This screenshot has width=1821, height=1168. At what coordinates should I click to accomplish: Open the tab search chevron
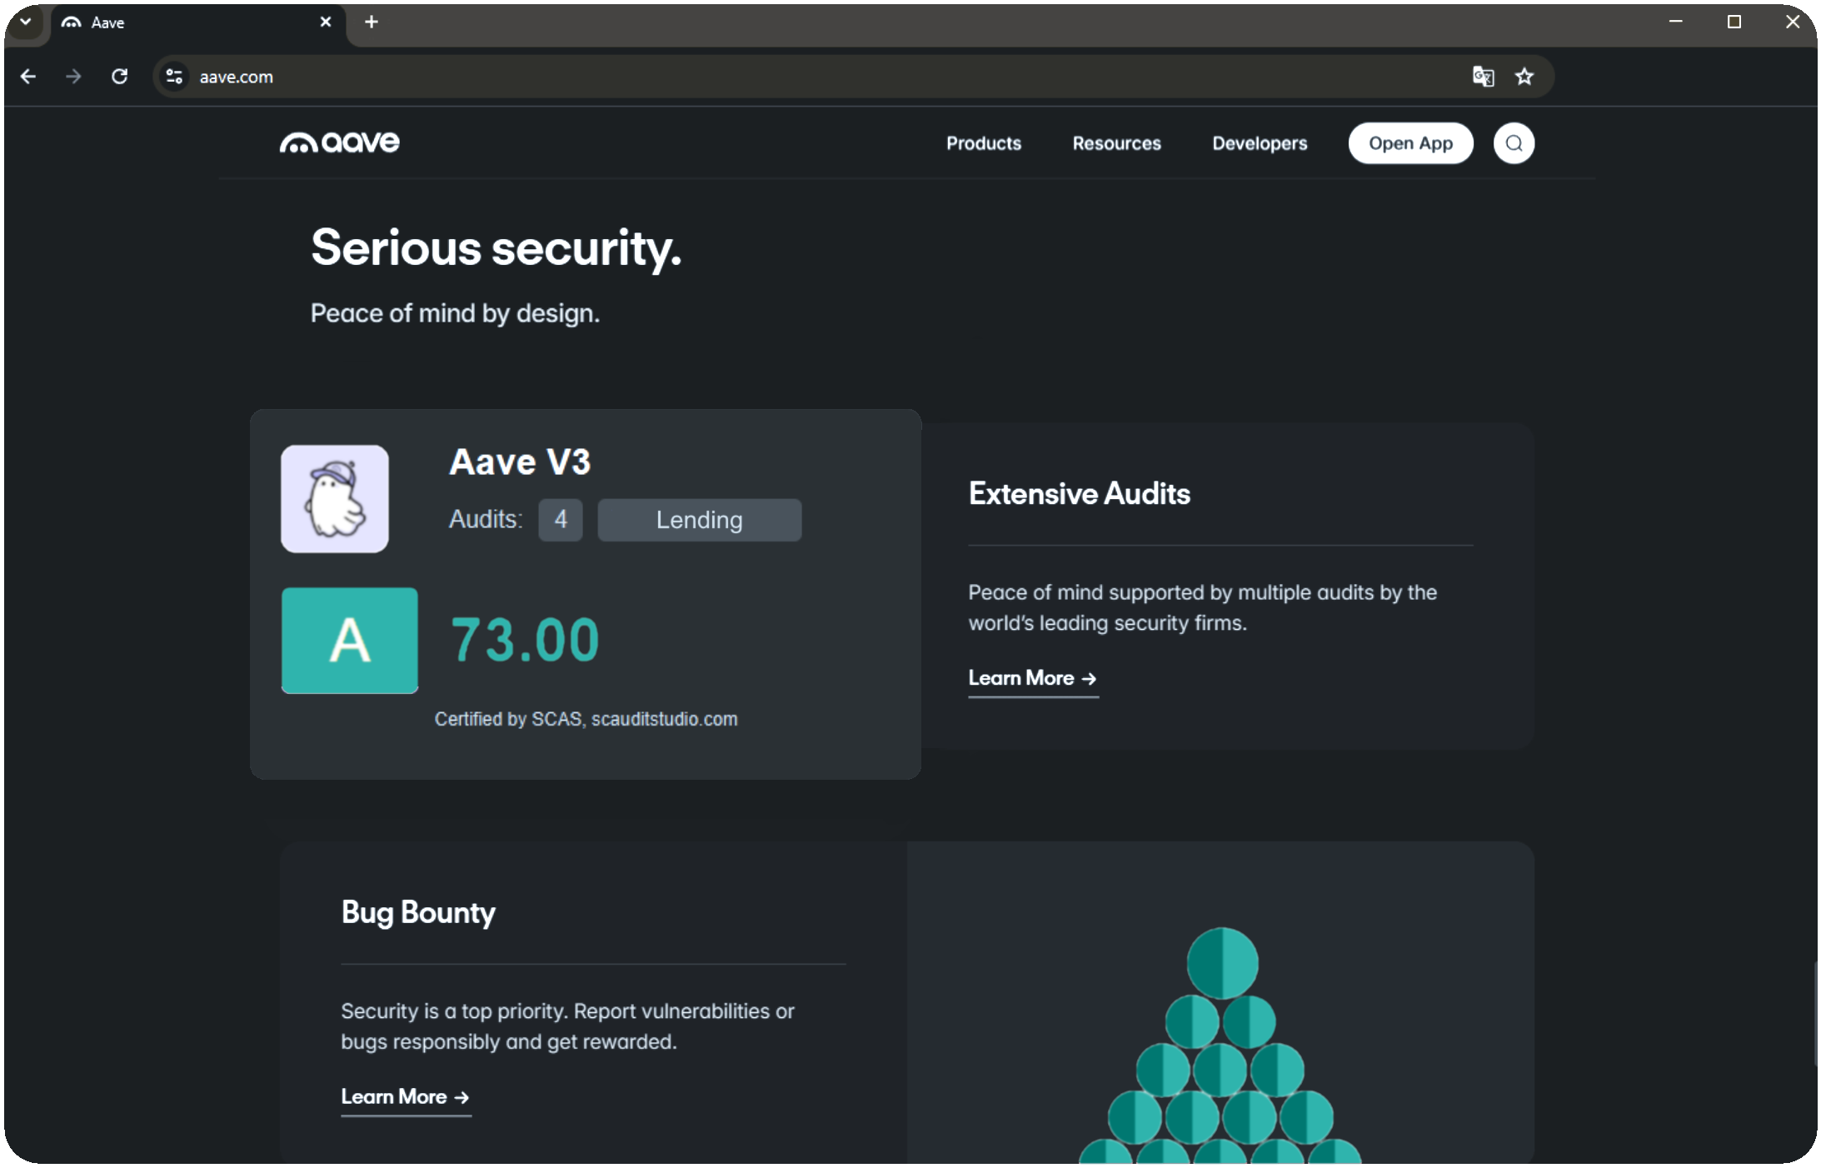tap(24, 22)
